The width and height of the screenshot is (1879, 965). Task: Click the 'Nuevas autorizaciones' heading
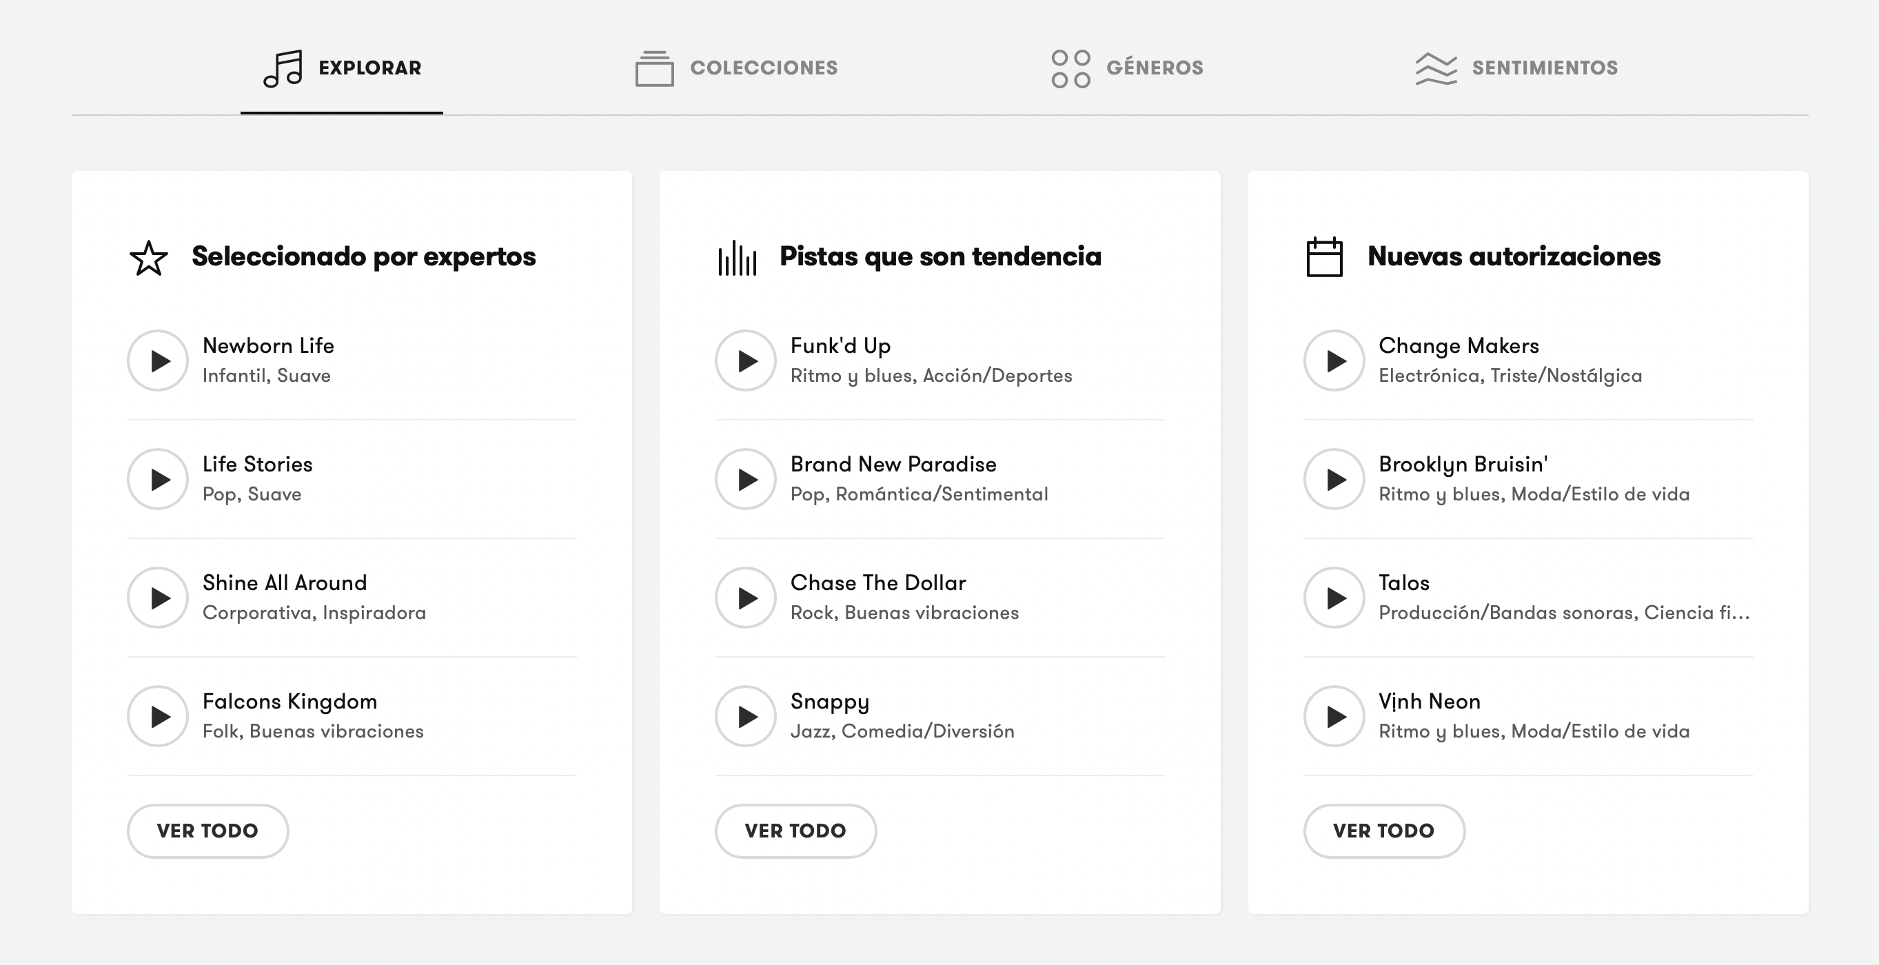(x=1514, y=256)
